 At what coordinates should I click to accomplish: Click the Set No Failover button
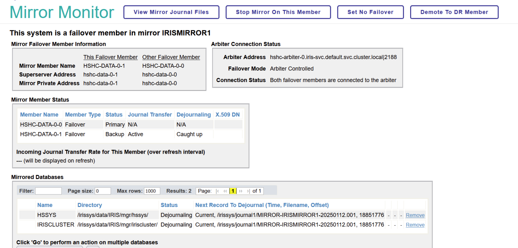pos(370,12)
